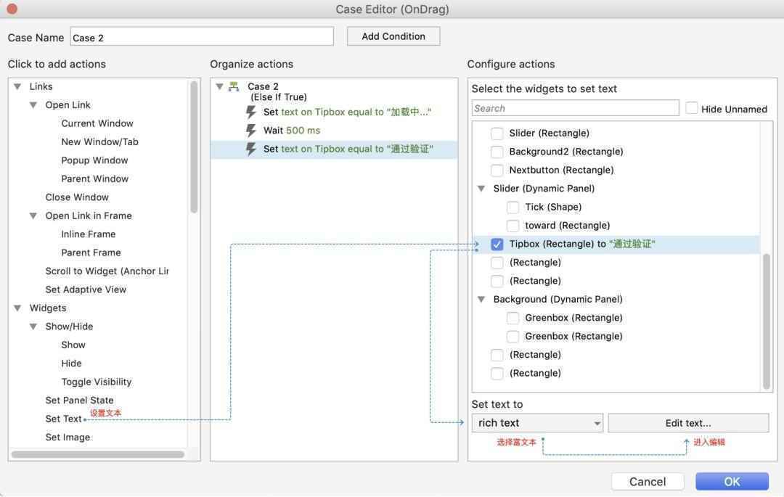784x497 pixels.
Task: Add the Set Panel State action
Action: [79, 401]
